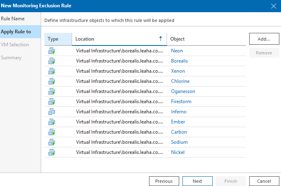
Task: Click the VM icon in the Firestorm row
Action: pyautogui.click(x=52, y=102)
